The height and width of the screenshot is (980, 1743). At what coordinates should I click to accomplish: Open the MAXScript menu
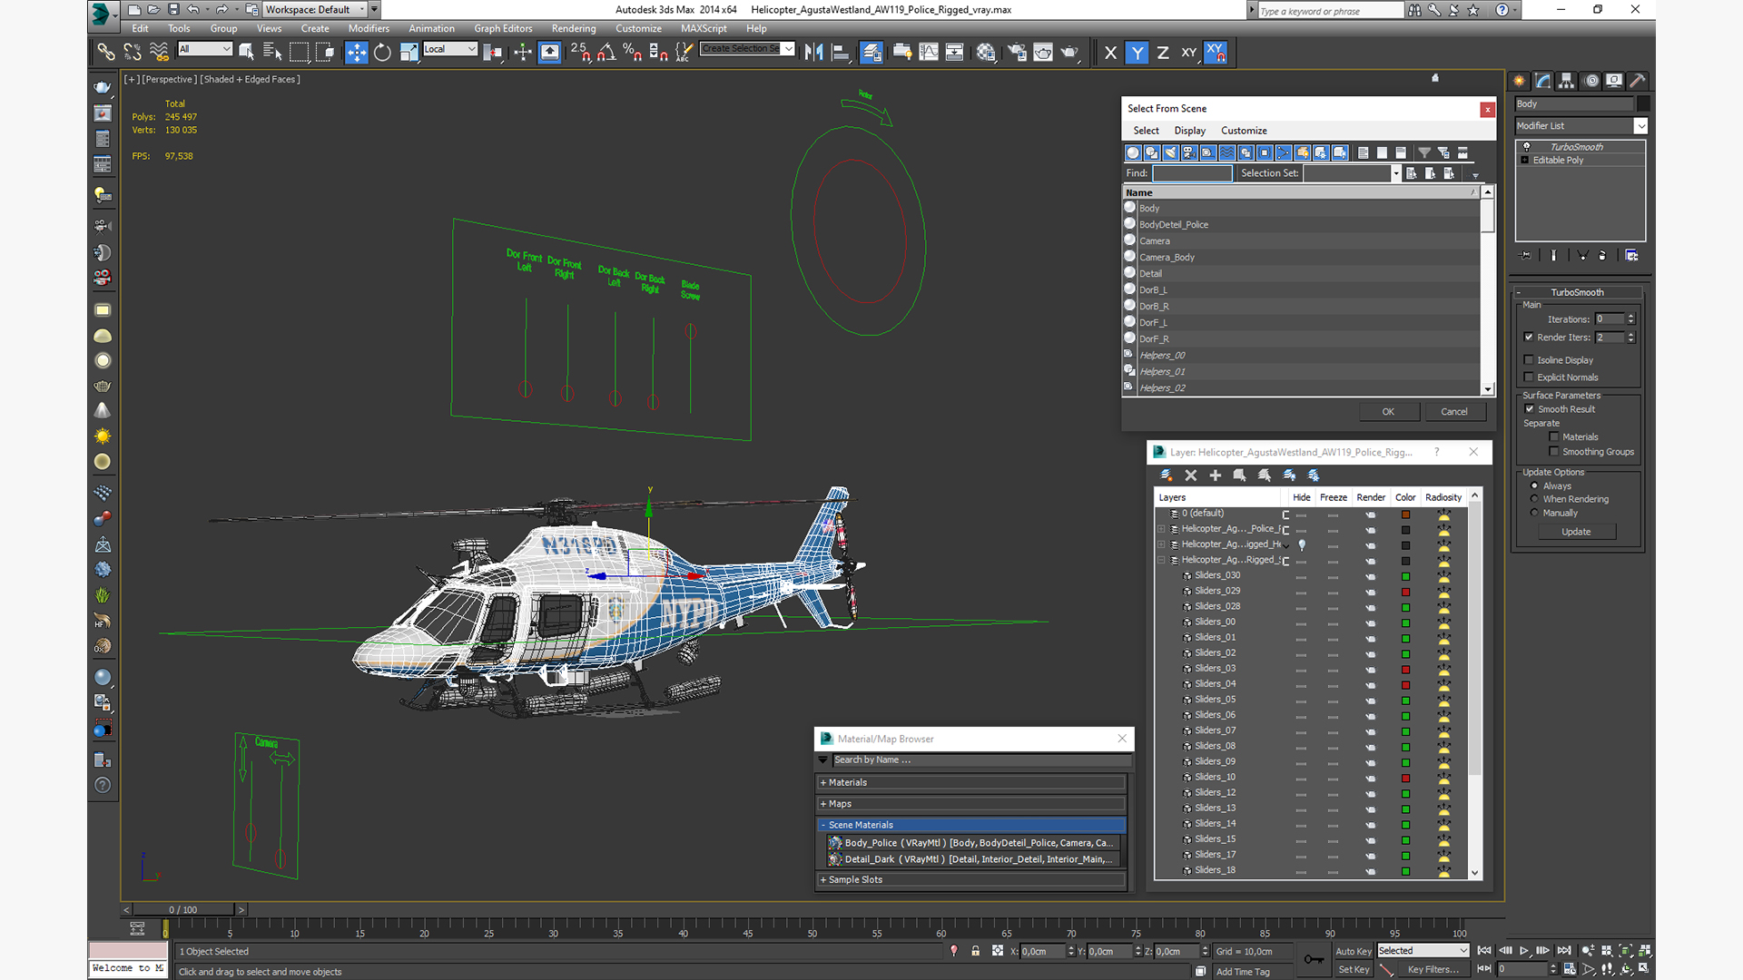pyautogui.click(x=704, y=29)
